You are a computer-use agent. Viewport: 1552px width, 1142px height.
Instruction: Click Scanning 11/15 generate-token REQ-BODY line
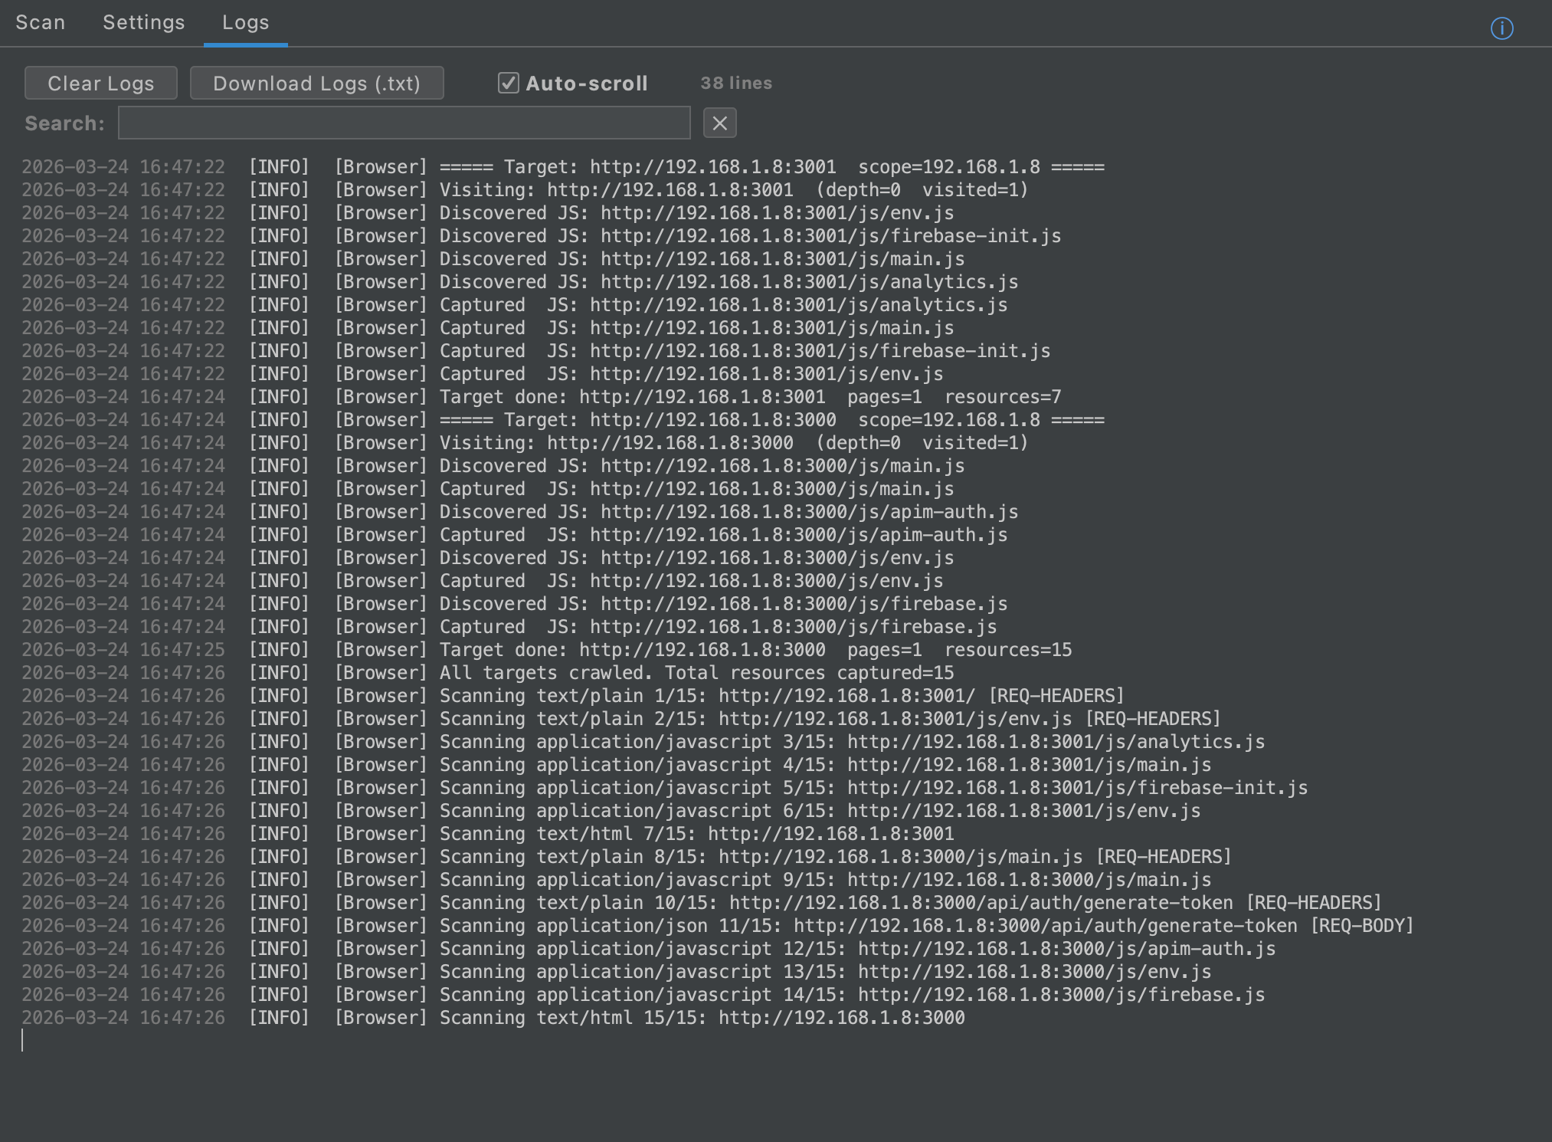[x=718, y=926]
